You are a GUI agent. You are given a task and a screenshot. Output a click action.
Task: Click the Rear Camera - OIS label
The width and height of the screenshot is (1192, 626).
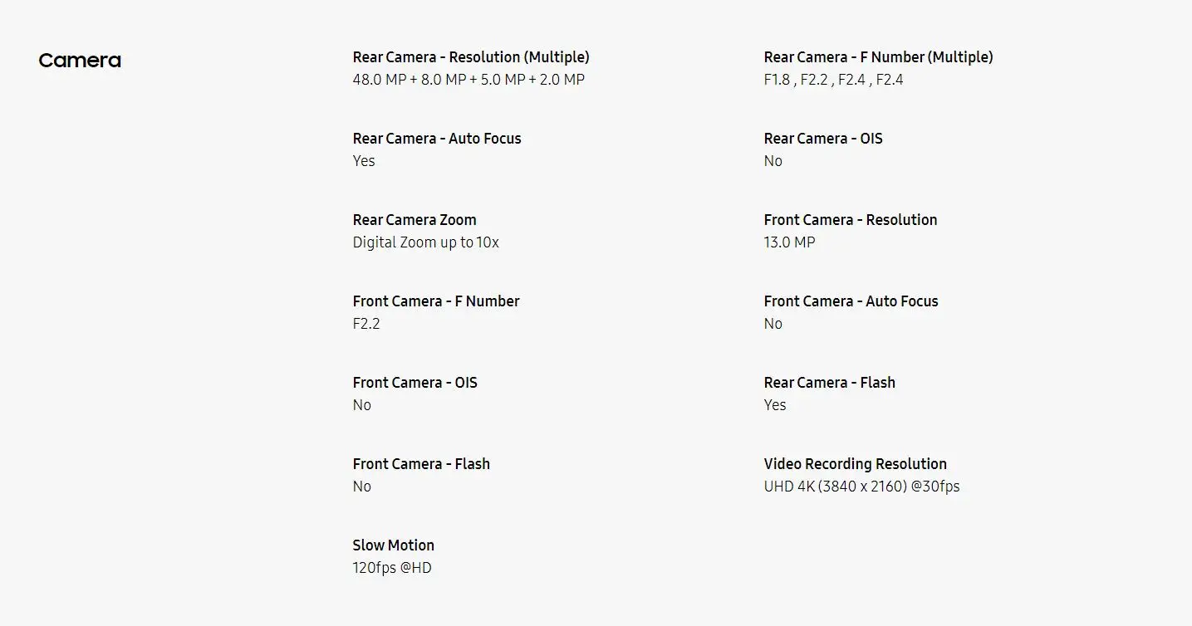[823, 139]
